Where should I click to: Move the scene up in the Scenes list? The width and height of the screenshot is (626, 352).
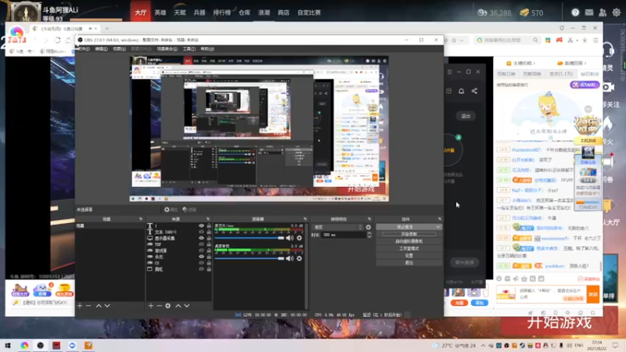click(99, 306)
